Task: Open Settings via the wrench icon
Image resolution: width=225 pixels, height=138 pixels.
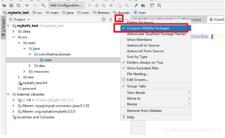Action: click(136, 5)
